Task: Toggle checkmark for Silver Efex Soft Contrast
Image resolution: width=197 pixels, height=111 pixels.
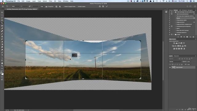Action: point(170,31)
